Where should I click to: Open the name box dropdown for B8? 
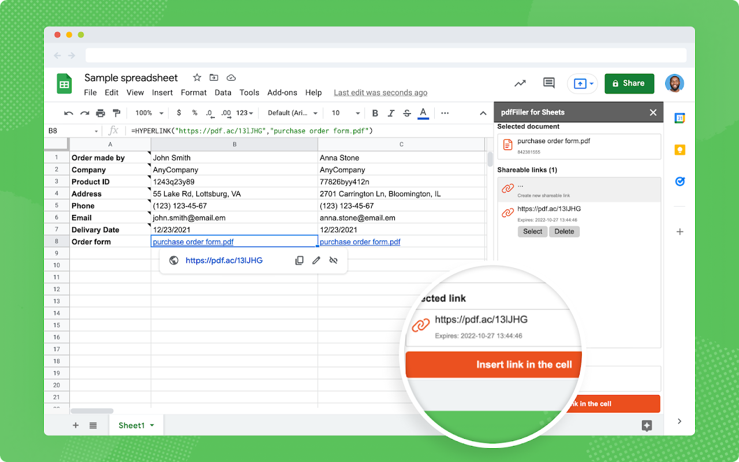click(x=96, y=131)
